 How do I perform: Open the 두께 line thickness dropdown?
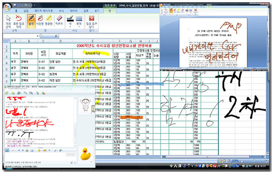coord(79,21)
